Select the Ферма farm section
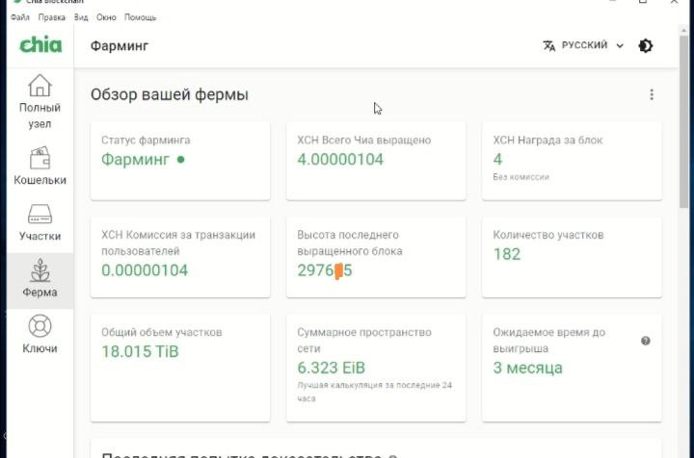The height and width of the screenshot is (458, 694). coord(40,280)
